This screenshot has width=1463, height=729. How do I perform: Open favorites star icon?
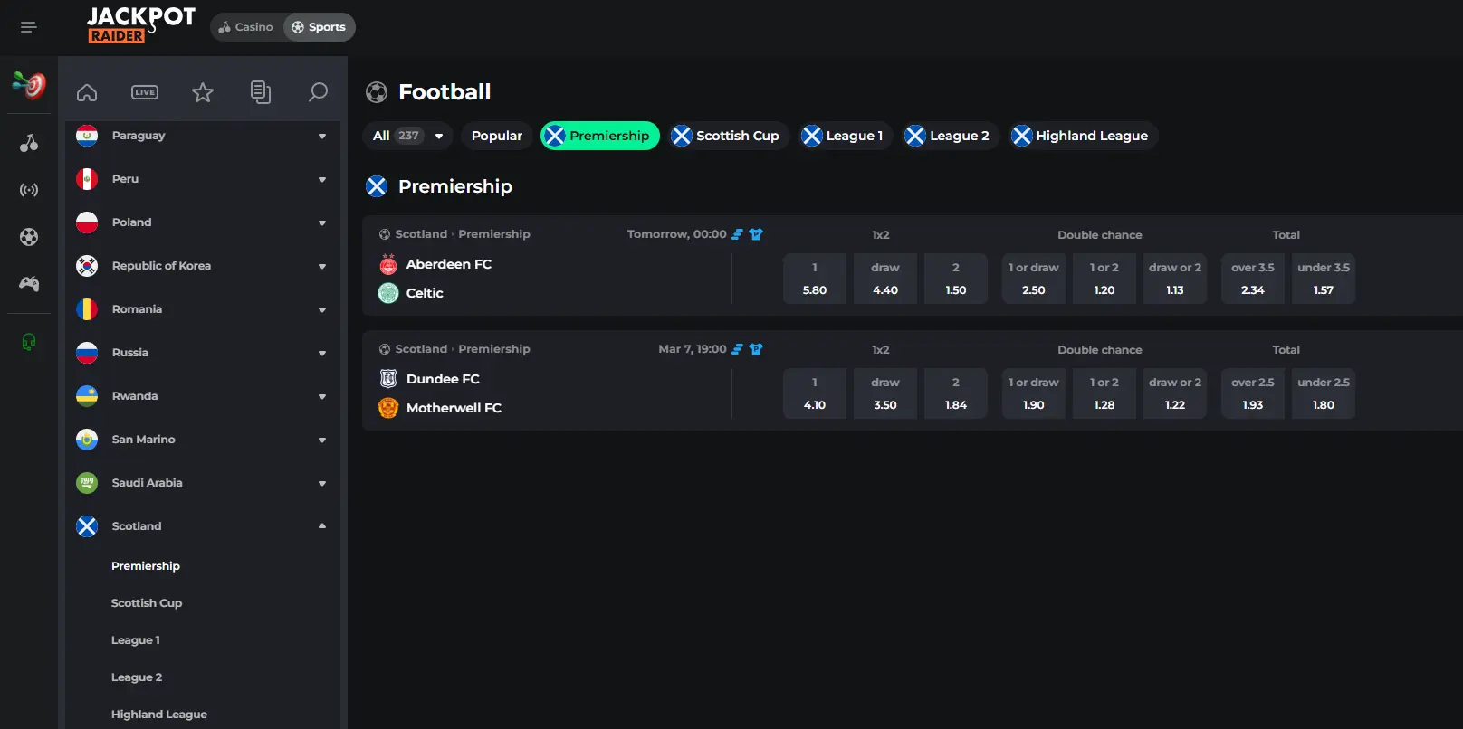click(x=203, y=92)
